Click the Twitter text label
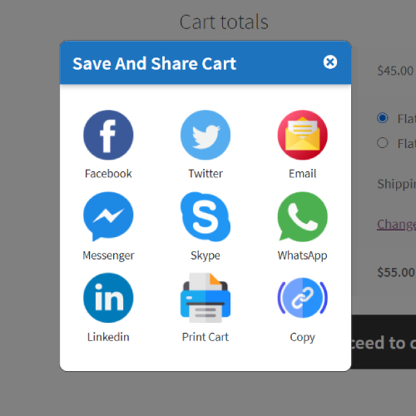 point(206,174)
